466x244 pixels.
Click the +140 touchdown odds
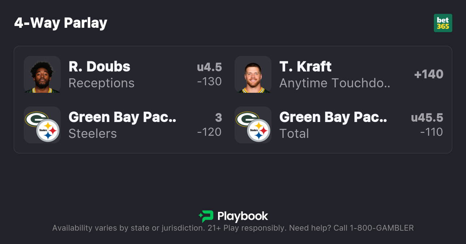[428, 74]
